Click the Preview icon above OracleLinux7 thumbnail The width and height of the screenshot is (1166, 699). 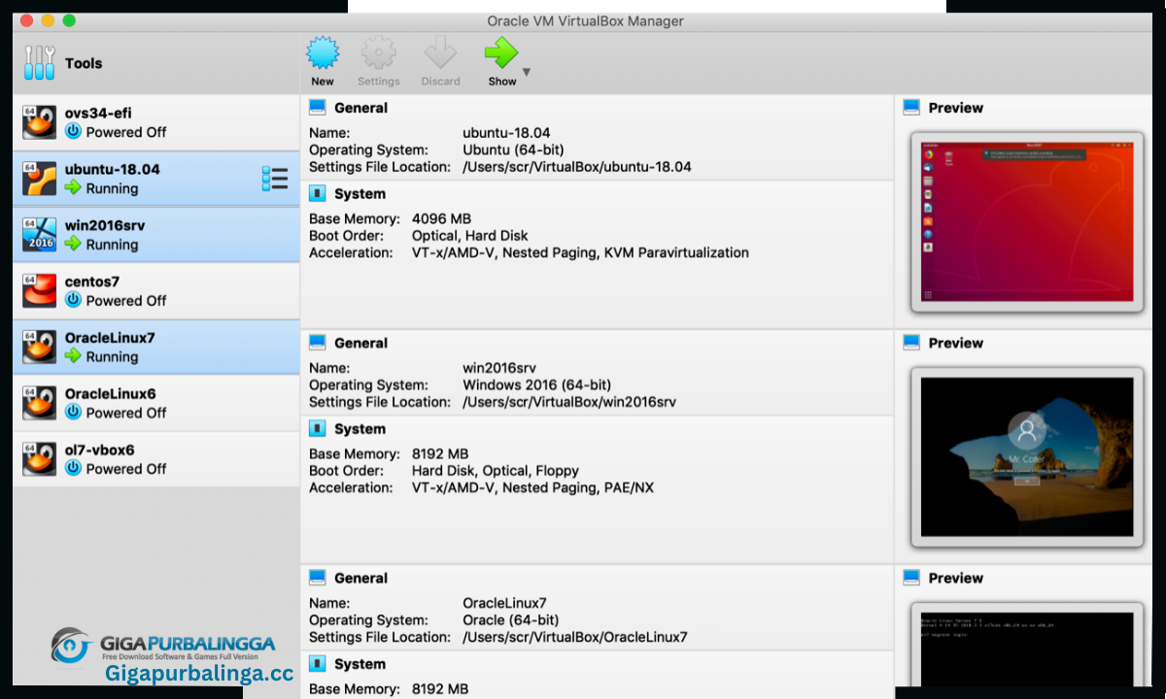click(911, 578)
